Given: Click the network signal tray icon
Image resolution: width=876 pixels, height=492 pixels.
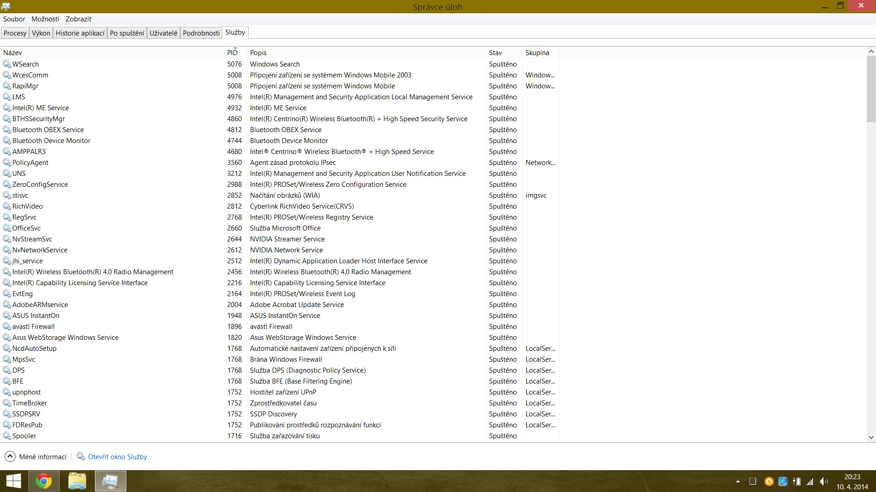Looking at the screenshot, I should pyautogui.click(x=810, y=482).
